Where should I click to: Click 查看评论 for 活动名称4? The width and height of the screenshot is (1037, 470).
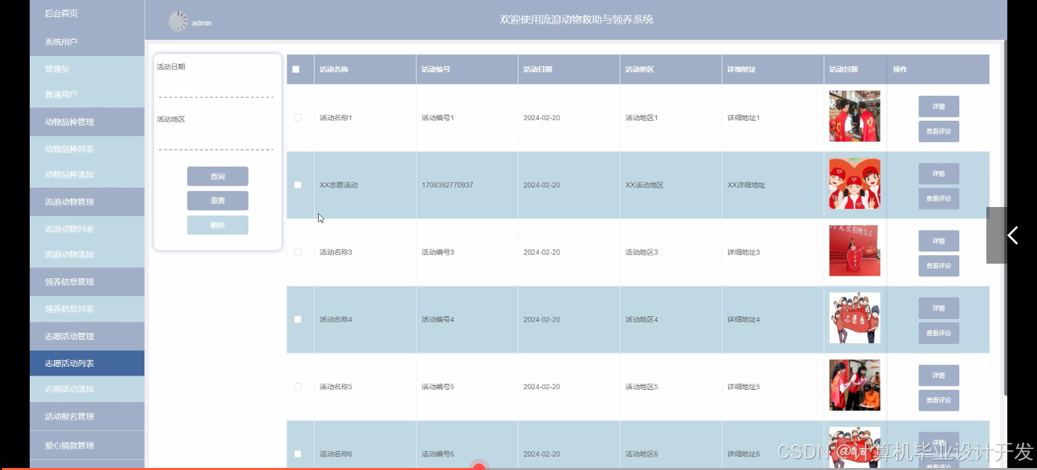click(x=938, y=333)
